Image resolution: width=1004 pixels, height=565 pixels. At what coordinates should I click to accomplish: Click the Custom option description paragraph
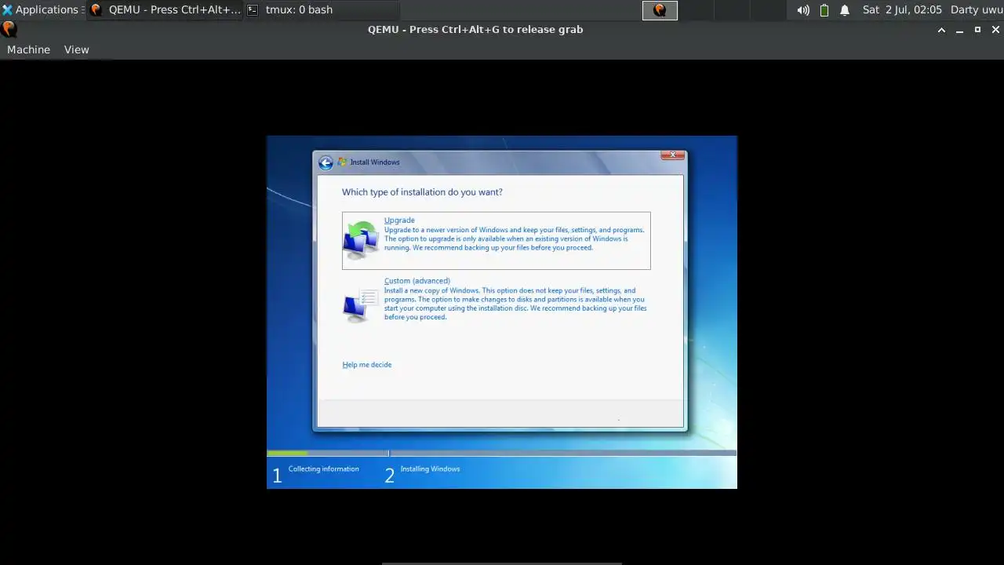pos(515,304)
